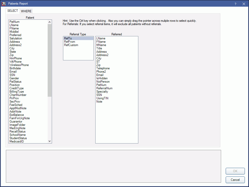Choose the Birthdate field
The height and width of the screenshot is (187, 249).
[28, 68]
